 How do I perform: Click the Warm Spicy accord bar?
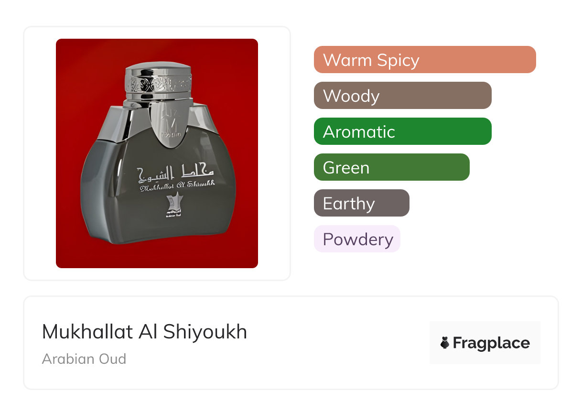(x=424, y=60)
